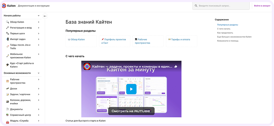Open the Обзор Kaiten popular section card
The image size is (274, 126).
81,41
